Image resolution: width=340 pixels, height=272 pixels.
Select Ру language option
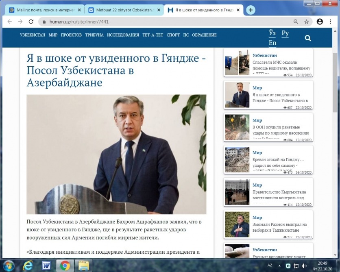tap(285, 33)
